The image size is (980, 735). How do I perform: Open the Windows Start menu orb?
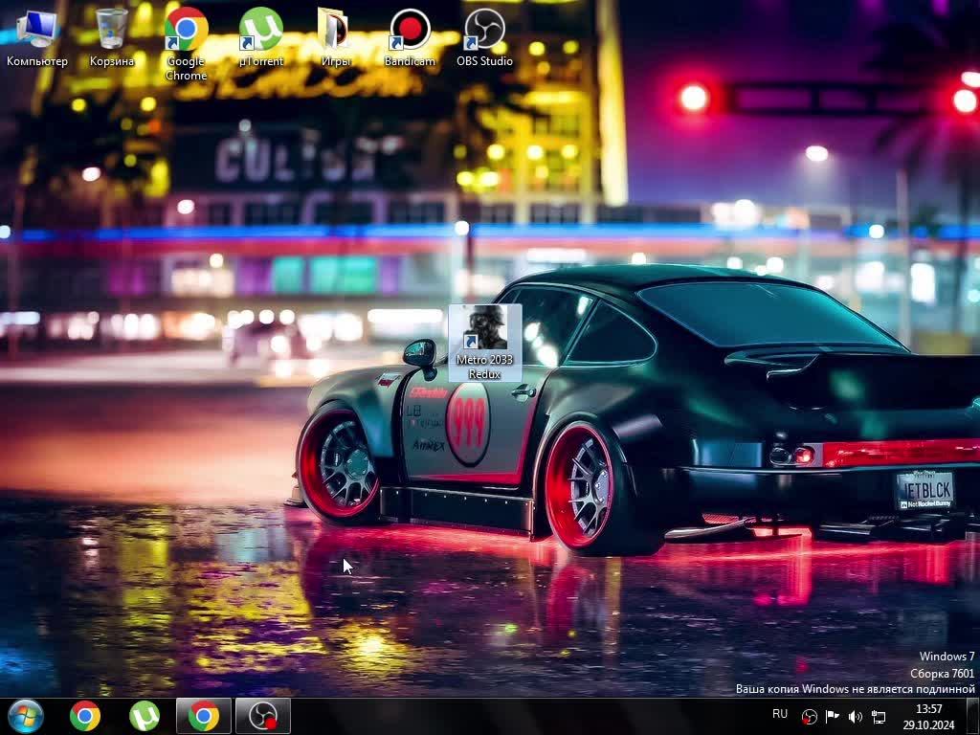point(26,716)
